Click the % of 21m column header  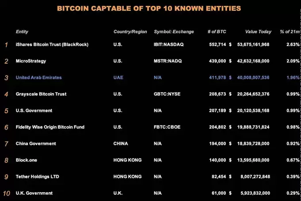[289, 32]
